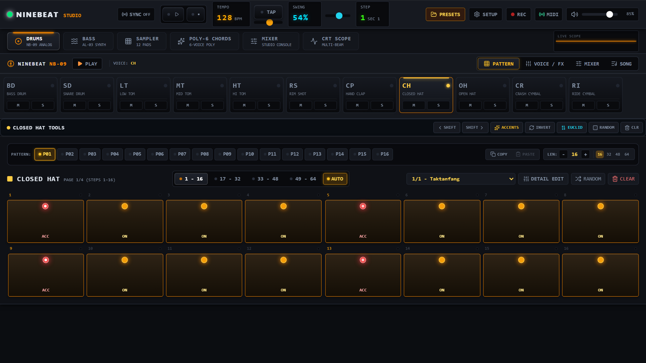Switch to the Drums NB-09 Analog tab
The height and width of the screenshot is (363, 646).
(33, 41)
